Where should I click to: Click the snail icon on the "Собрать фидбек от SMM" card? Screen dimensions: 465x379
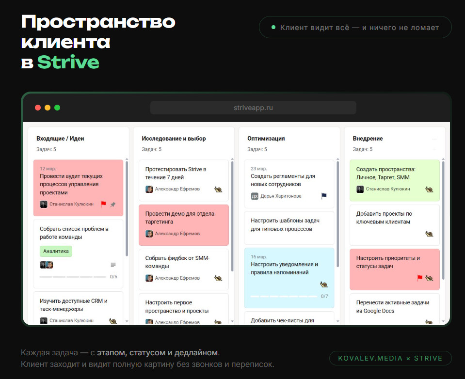pos(218,278)
